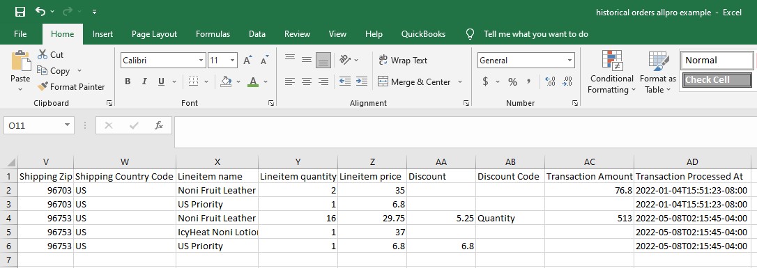Open Alignment settings dialog launcher
The height and width of the screenshot is (268, 757).
(x=466, y=102)
